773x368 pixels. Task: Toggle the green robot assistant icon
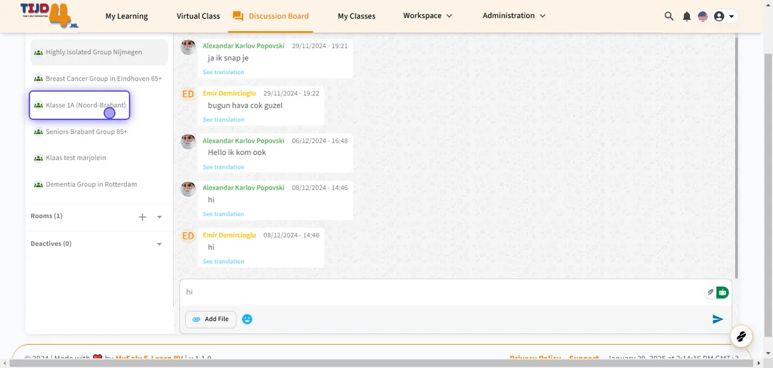click(x=722, y=292)
